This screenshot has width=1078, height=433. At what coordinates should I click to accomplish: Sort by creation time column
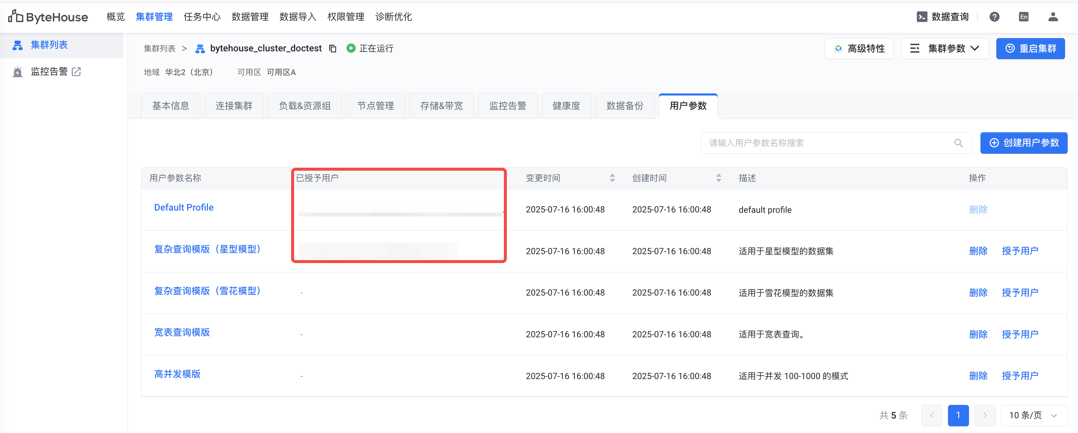[719, 178]
